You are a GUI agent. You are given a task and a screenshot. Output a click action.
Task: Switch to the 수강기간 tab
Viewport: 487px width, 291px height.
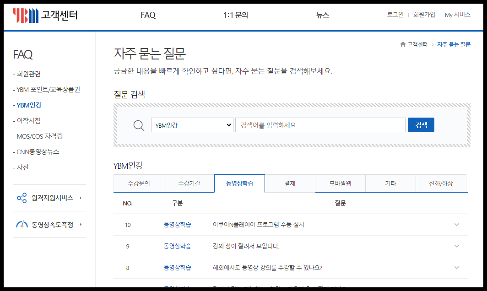click(189, 183)
